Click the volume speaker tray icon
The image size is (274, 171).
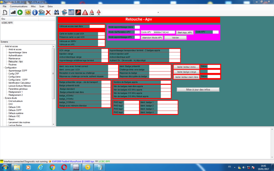(x=244, y=167)
